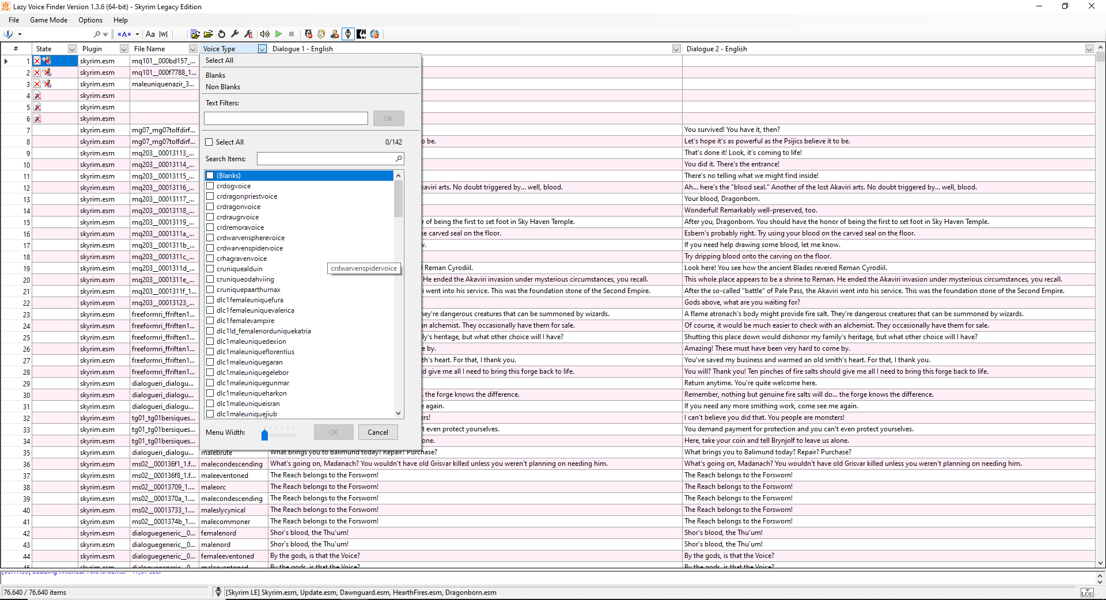
Task: Check the crdragonpriestvoice checkbox
Action: [210, 196]
